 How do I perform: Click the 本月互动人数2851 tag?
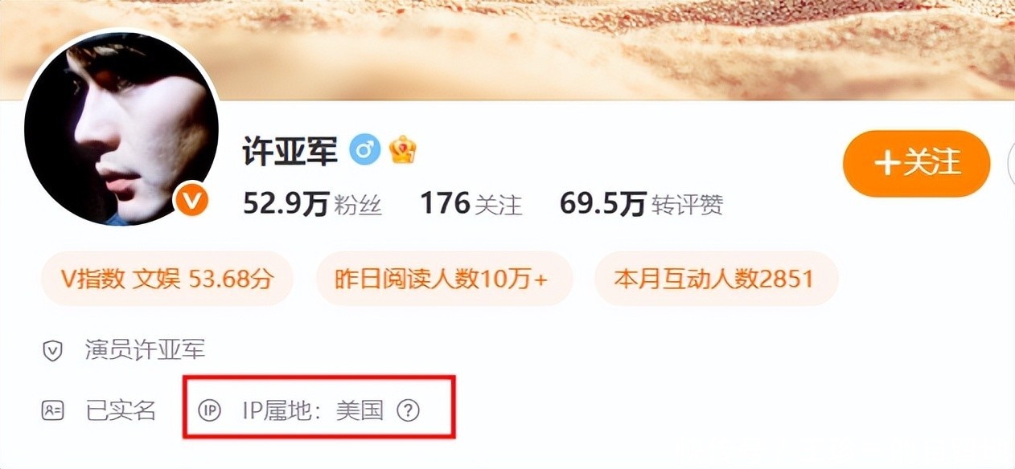(x=717, y=279)
